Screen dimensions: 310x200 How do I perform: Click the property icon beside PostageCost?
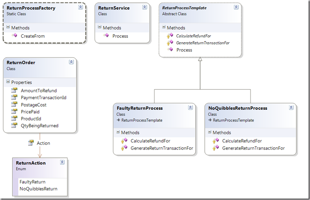point(14,105)
